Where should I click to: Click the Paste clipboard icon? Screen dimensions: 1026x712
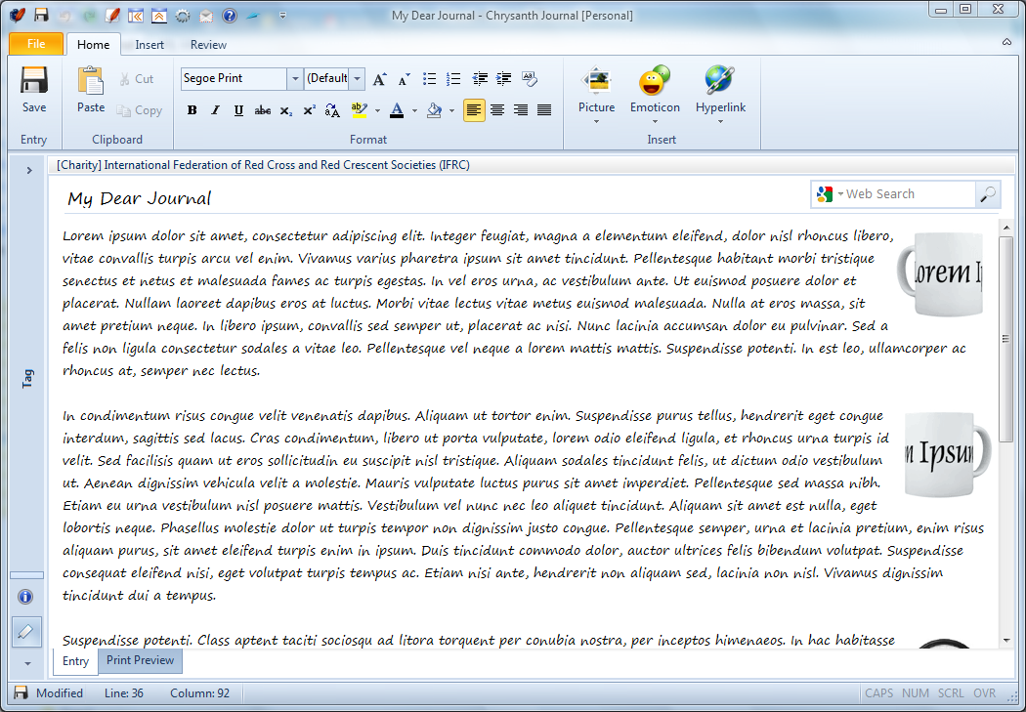pos(91,90)
